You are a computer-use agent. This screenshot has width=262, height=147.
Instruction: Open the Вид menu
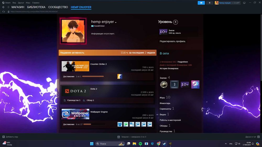pyautogui.click(x=14, y=3)
